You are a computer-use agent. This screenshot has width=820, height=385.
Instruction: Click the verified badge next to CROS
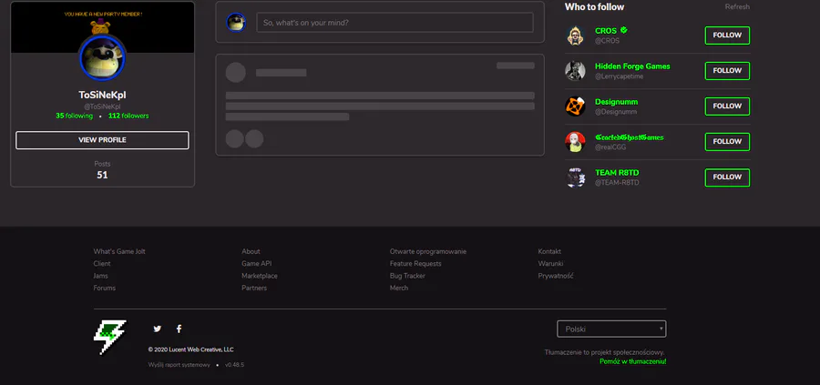point(624,30)
